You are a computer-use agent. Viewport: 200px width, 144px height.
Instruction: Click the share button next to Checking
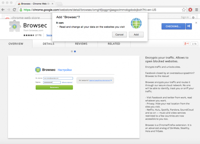tap(189, 26)
